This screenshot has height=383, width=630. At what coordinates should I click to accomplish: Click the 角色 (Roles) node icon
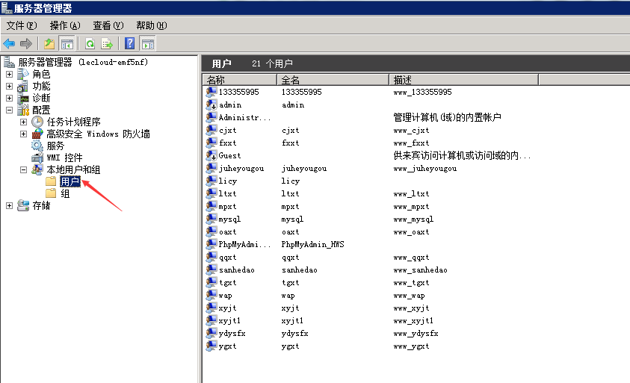24,74
